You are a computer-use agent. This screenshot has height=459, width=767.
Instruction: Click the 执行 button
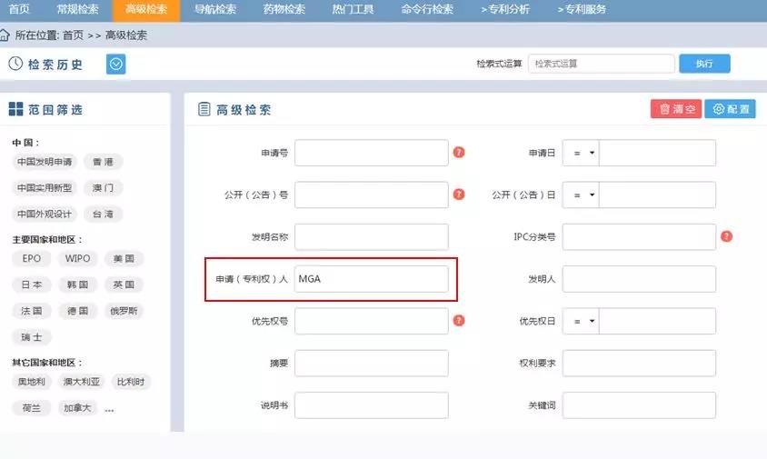point(704,64)
